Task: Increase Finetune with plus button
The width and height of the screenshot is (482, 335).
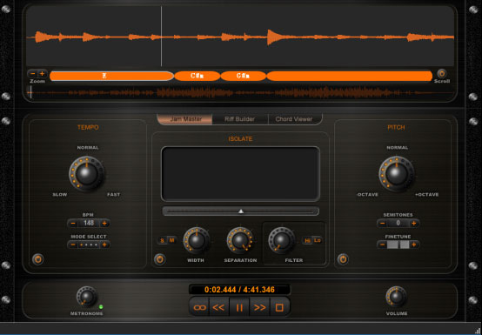Action: (414, 245)
